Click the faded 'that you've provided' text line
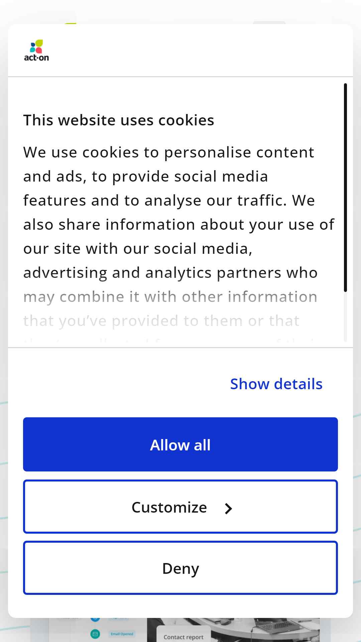The height and width of the screenshot is (642, 361). click(161, 321)
